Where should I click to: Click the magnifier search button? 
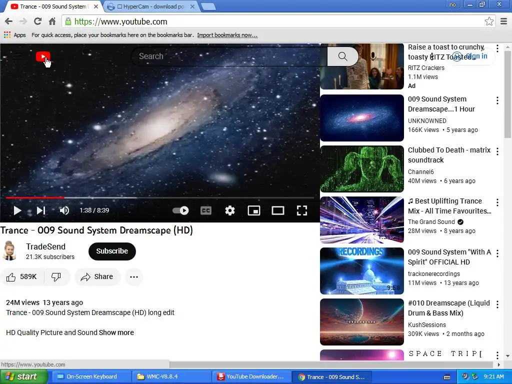click(342, 56)
